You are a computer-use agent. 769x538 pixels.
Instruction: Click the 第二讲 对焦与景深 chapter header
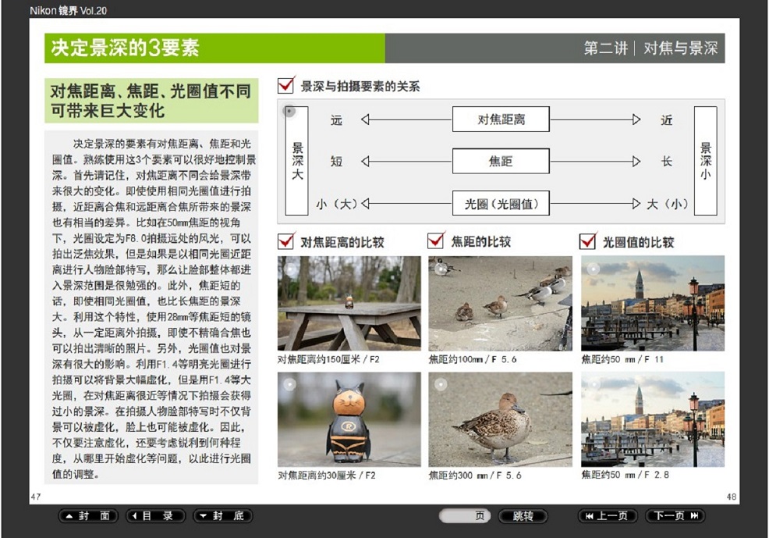650,48
